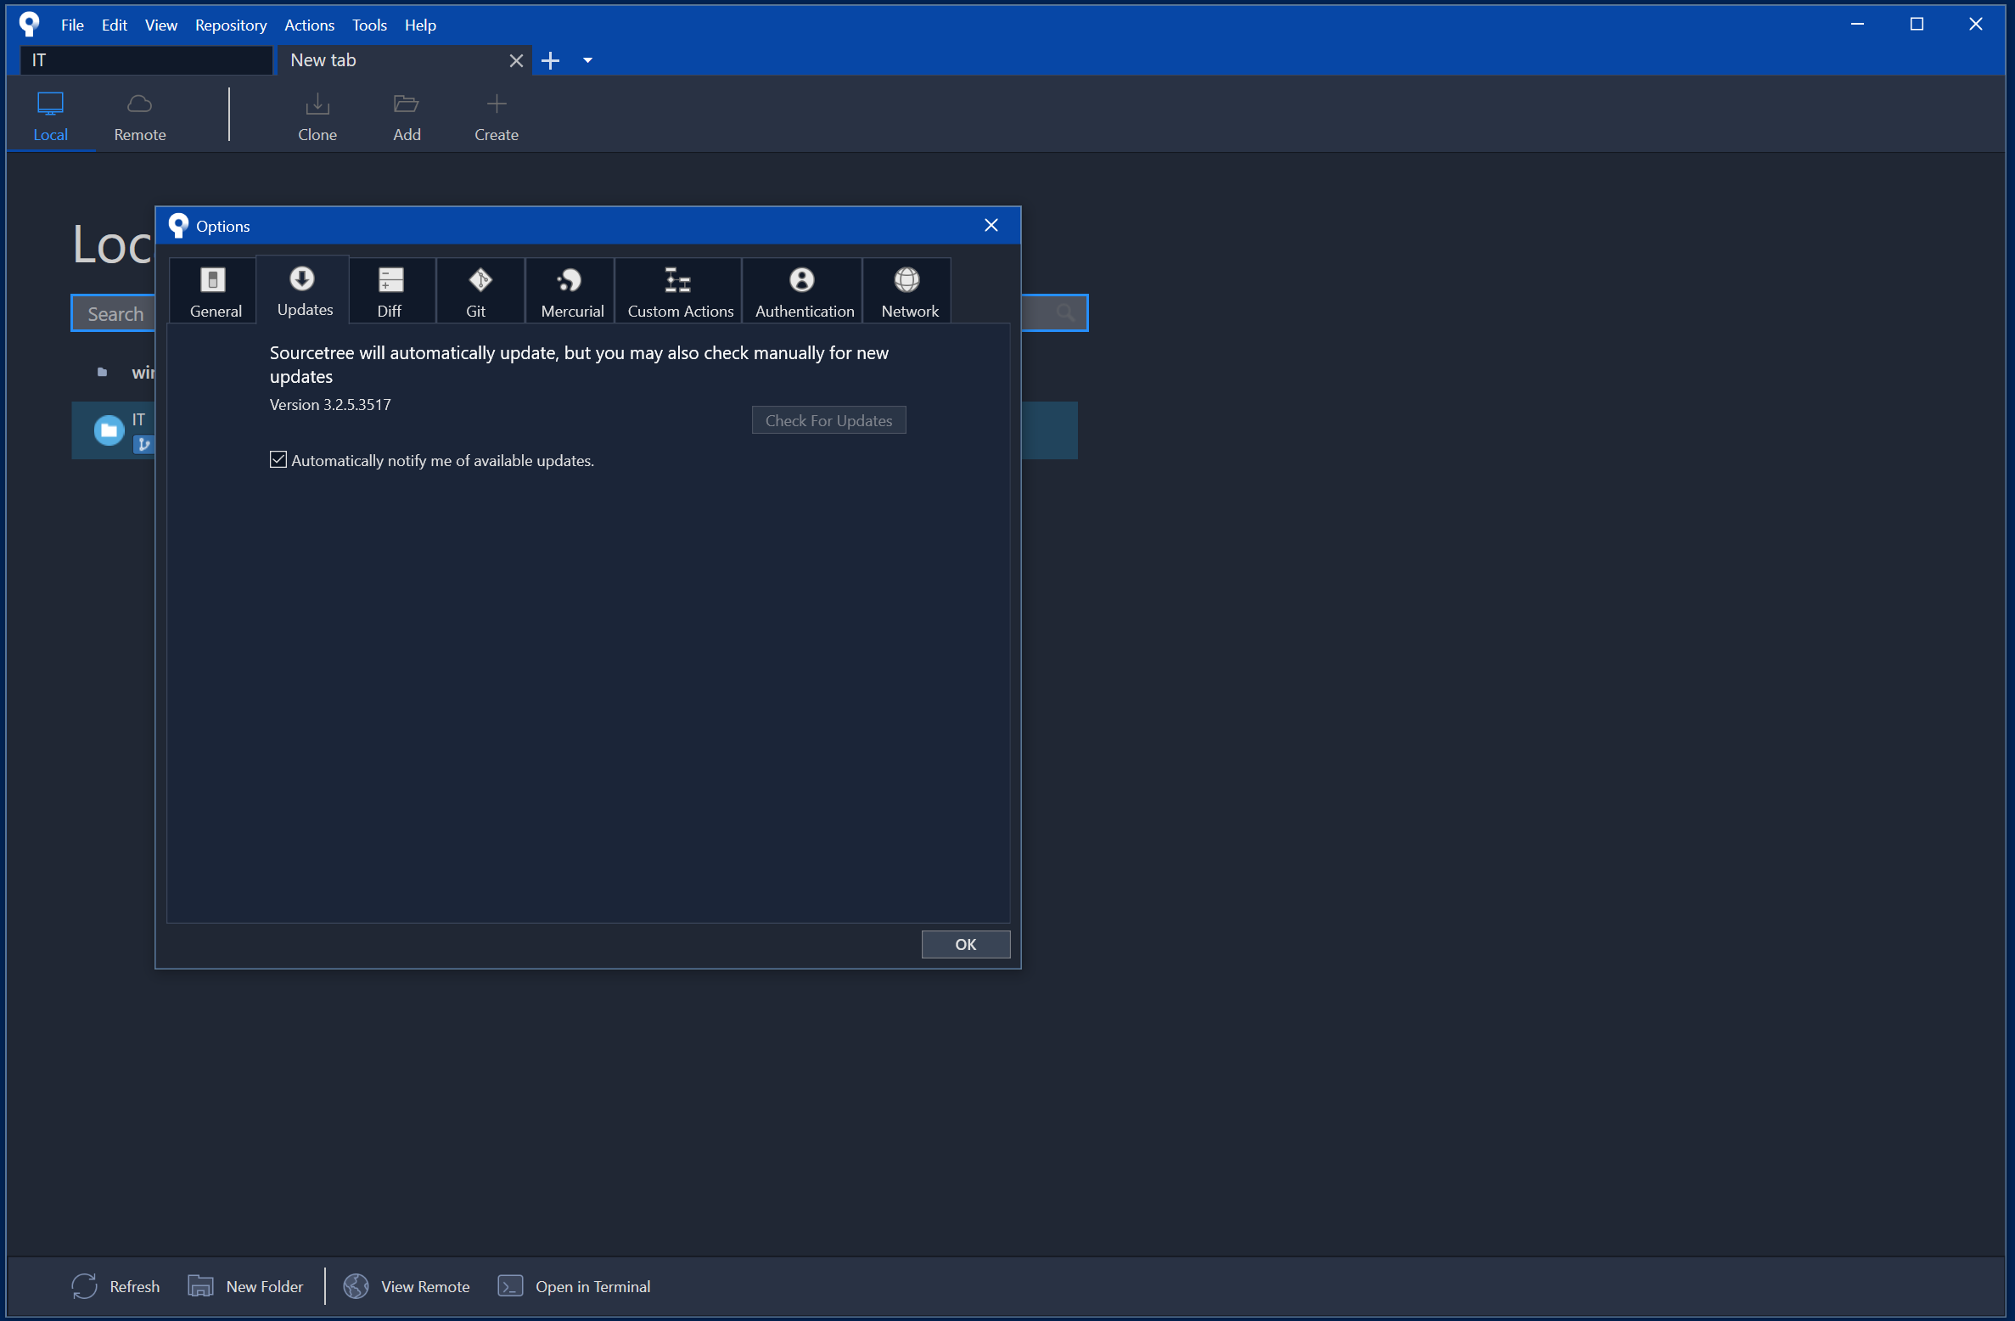The height and width of the screenshot is (1321, 2015).
Task: Click the Add repository icon
Action: [407, 116]
